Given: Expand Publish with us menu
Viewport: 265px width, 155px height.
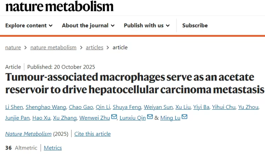Looking at the screenshot, I should point(147,26).
